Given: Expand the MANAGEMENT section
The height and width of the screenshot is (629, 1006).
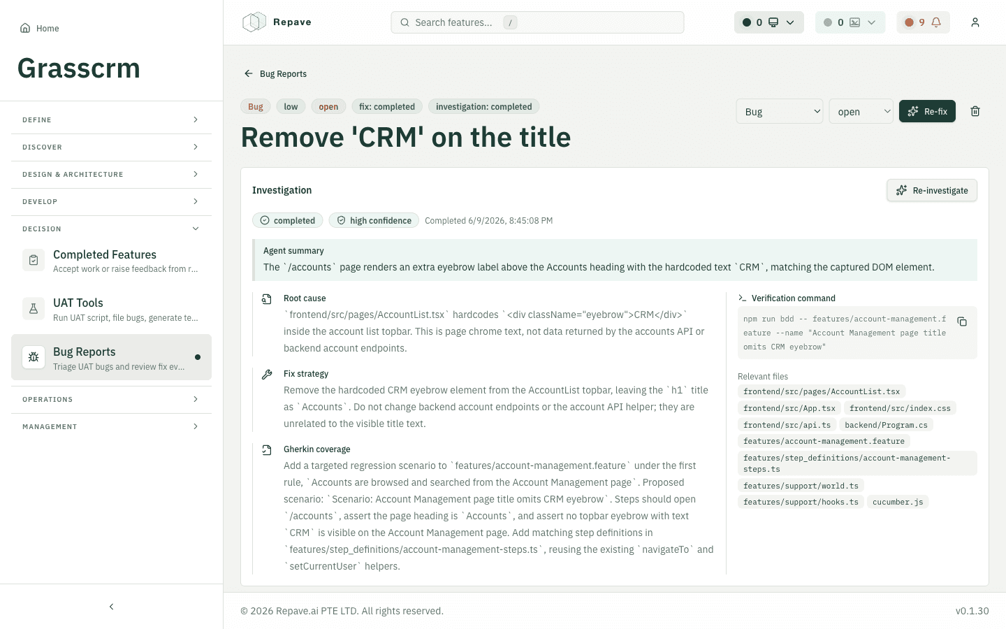Looking at the screenshot, I should (x=112, y=427).
